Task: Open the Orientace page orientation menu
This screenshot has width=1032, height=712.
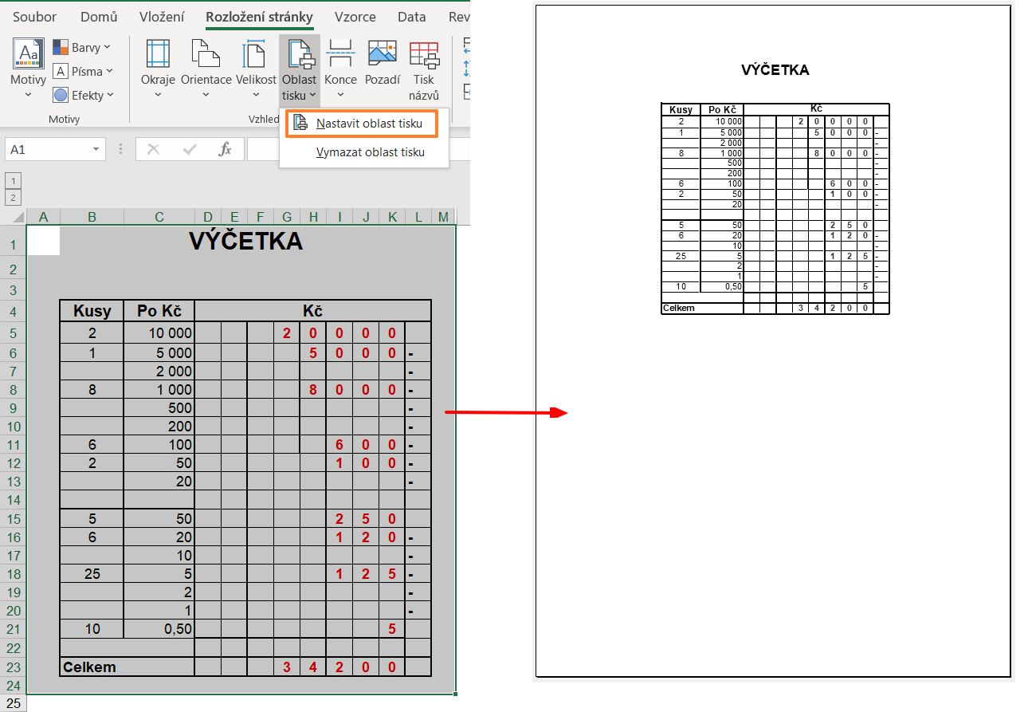Action: 206,70
